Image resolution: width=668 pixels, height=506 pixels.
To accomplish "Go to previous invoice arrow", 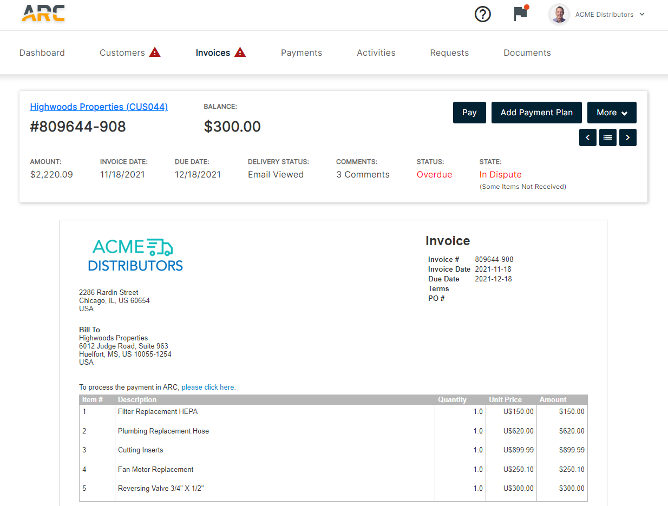I will (588, 137).
